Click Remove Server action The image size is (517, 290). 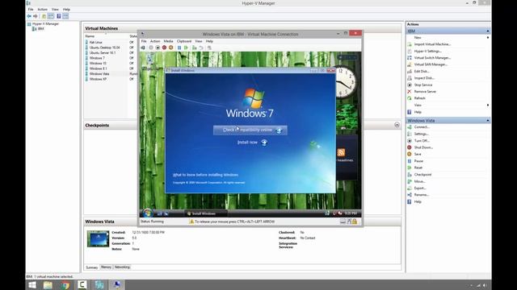pyautogui.click(x=425, y=91)
